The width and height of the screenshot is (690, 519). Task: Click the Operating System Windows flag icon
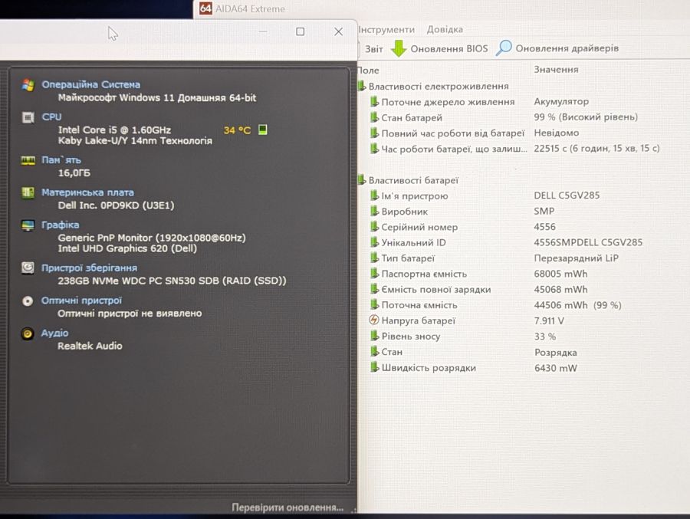coord(28,85)
